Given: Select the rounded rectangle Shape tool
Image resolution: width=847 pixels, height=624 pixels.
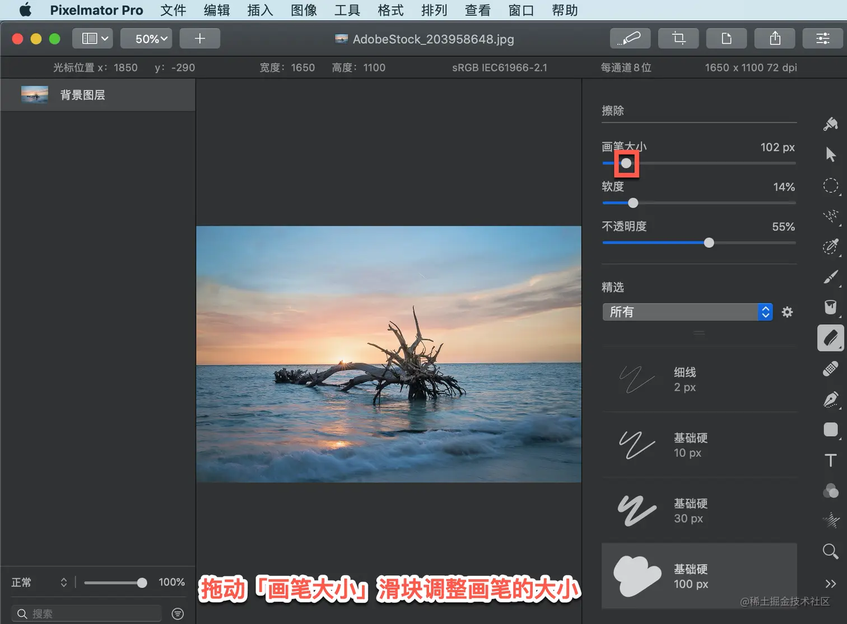Looking at the screenshot, I should [830, 430].
